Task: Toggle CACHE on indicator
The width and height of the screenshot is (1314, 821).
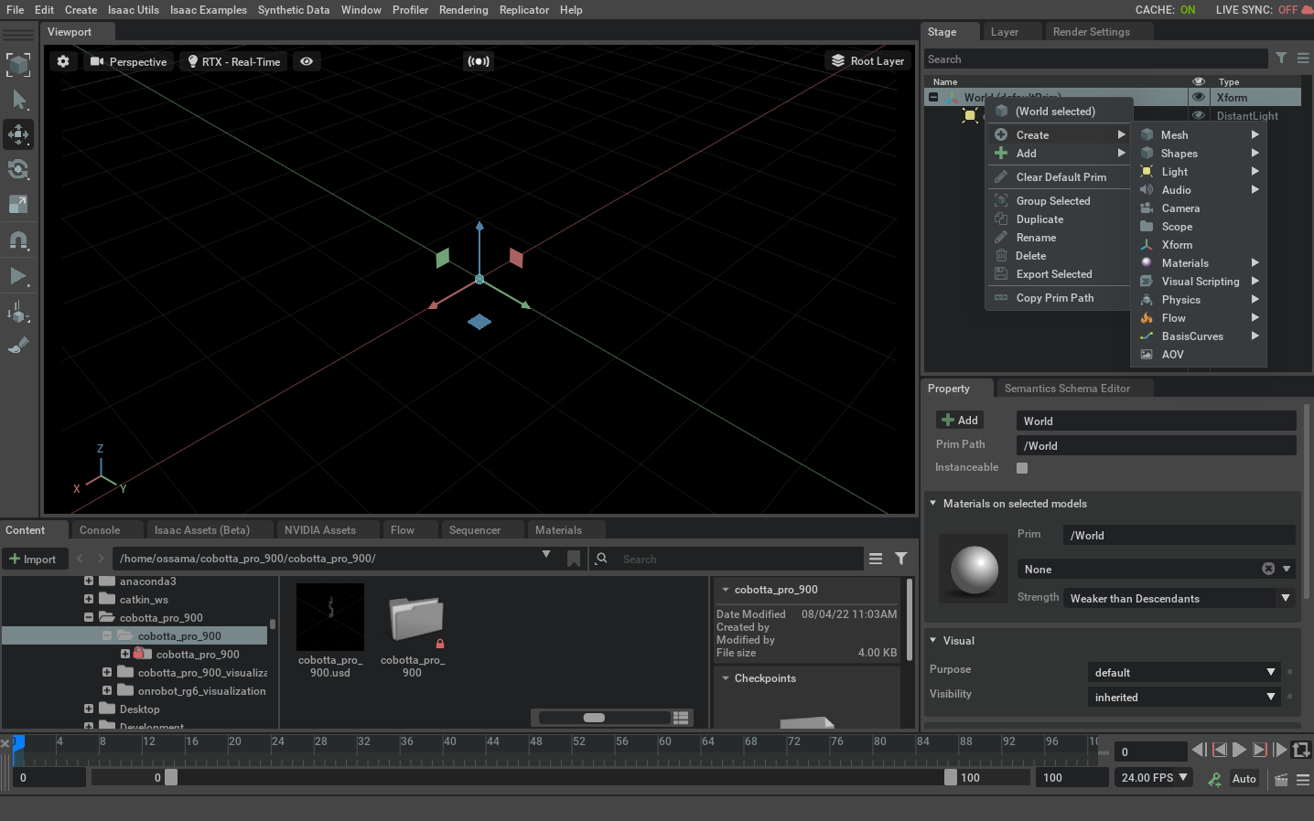Action: [1165, 10]
